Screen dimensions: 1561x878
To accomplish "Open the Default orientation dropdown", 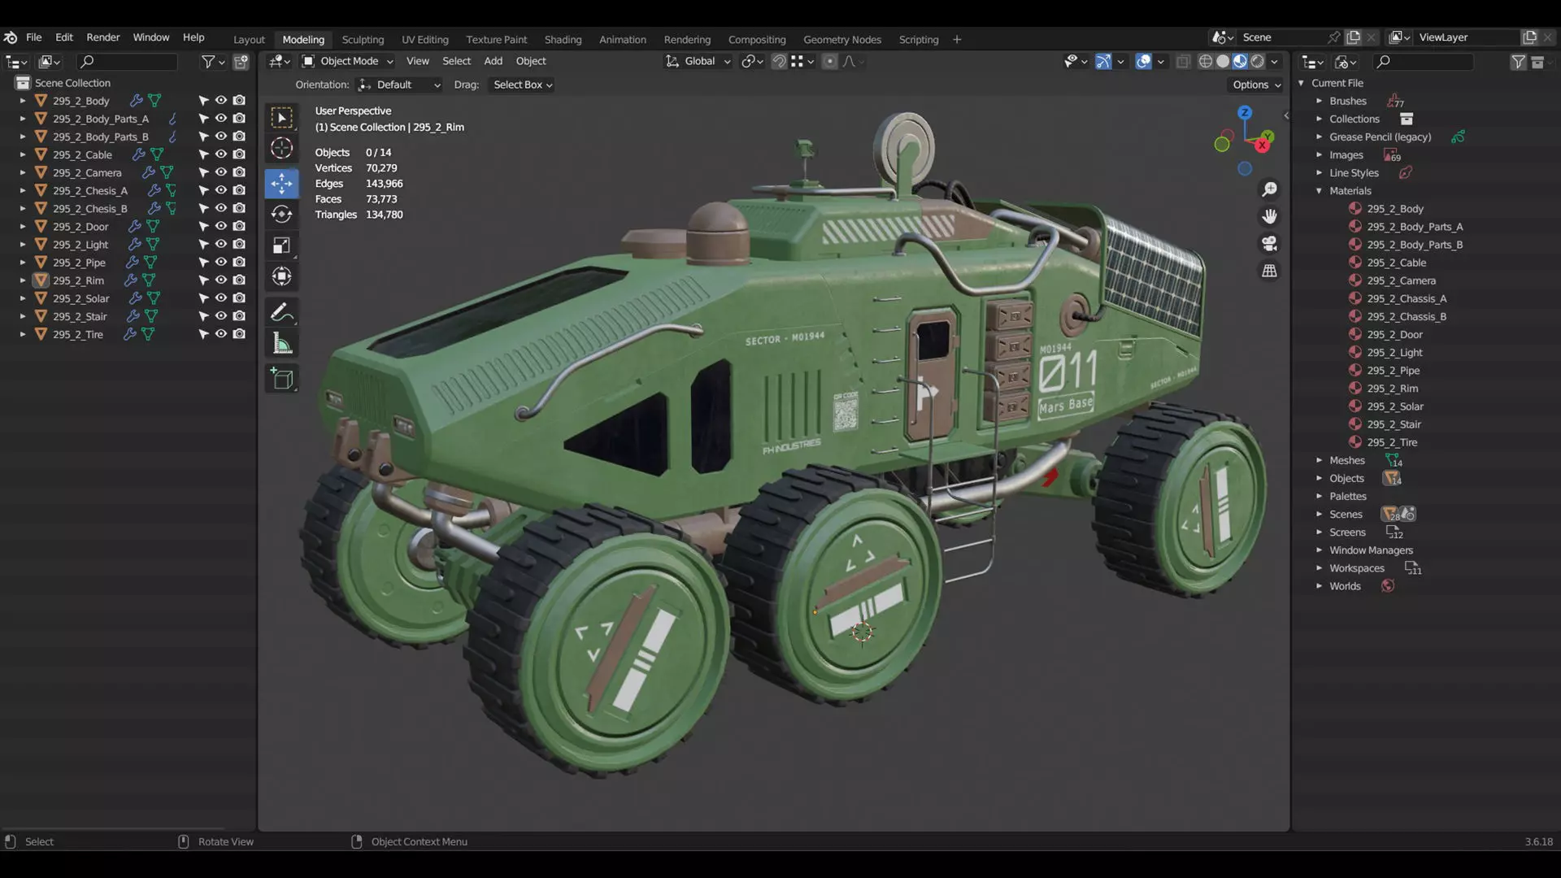I will (399, 85).
